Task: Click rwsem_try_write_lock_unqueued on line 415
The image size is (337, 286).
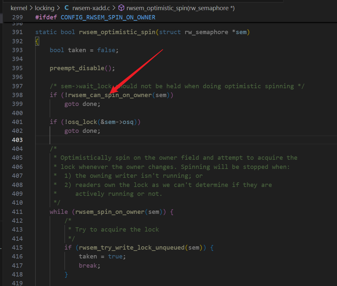Action: click(x=132, y=248)
